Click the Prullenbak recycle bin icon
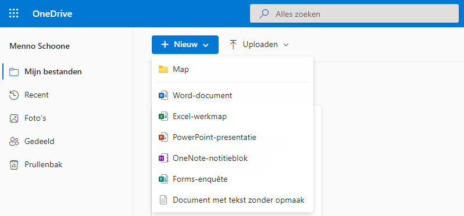This screenshot has width=464, height=216. 14,165
